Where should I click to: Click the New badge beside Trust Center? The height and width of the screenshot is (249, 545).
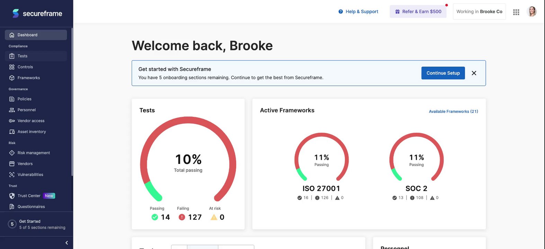49,196
